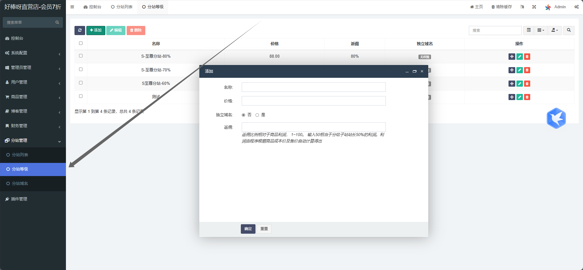Click the fullscreen icon in top bar
This screenshot has height=270, width=583.
[x=534, y=7]
